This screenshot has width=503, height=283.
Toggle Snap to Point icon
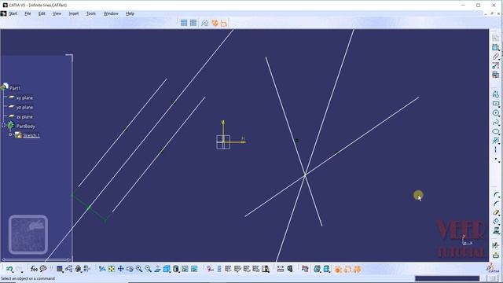[193, 23]
